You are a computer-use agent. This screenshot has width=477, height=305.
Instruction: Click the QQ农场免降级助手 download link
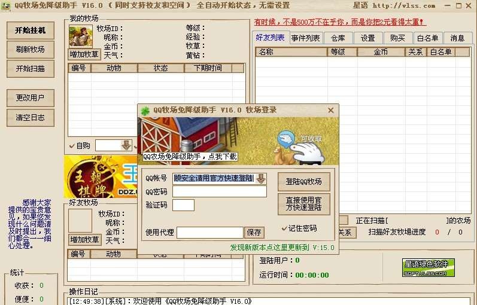tap(190, 157)
